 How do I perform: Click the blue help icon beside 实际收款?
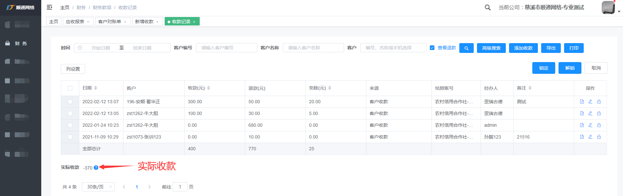(96, 168)
